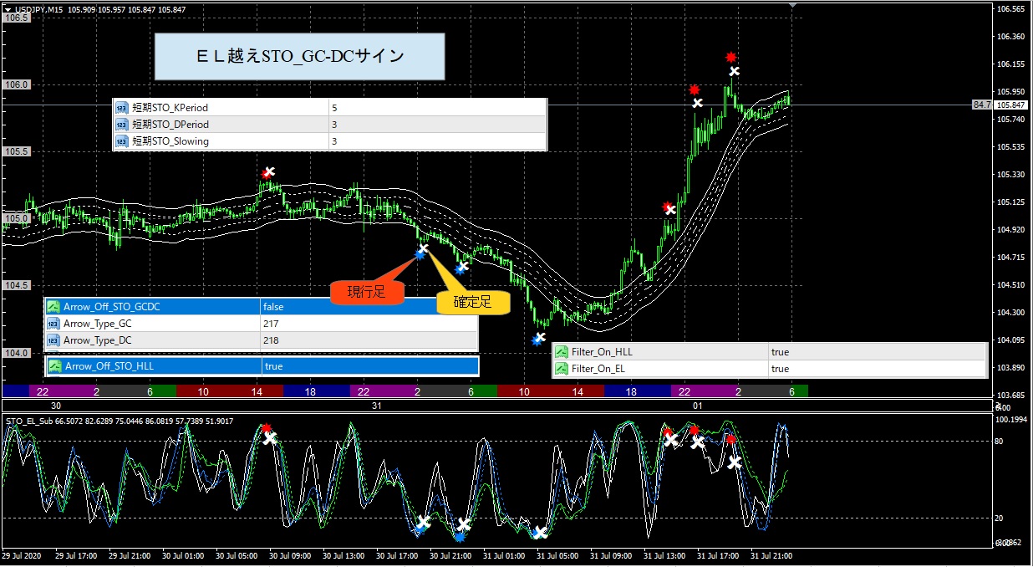This screenshot has width=1033, height=567.
Task: Click the highest red star sell signal
Action: [x=730, y=57]
